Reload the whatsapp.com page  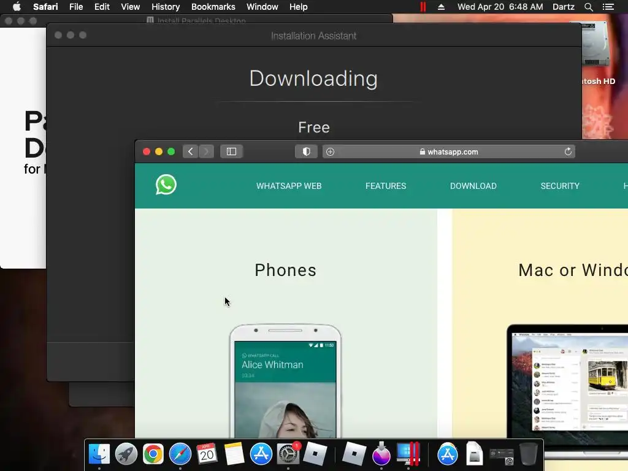click(x=567, y=151)
